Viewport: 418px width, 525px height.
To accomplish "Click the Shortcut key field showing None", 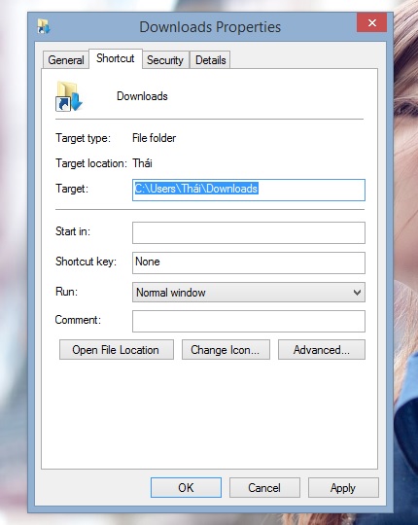I will tap(249, 262).
